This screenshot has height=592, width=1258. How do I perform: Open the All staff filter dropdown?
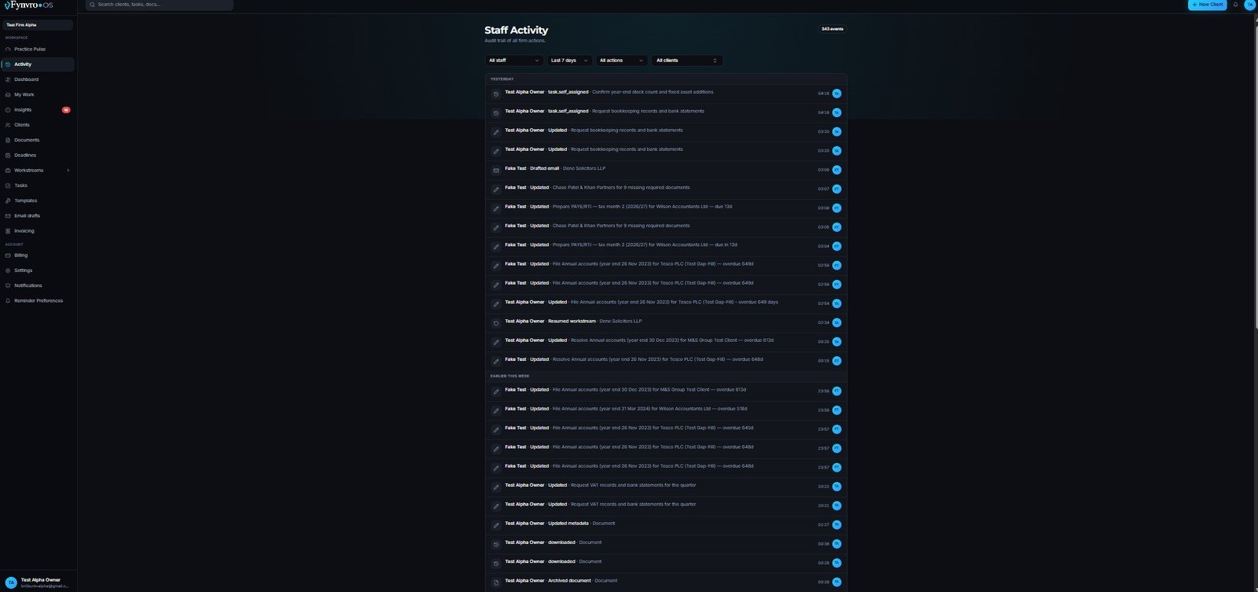(x=514, y=61)
